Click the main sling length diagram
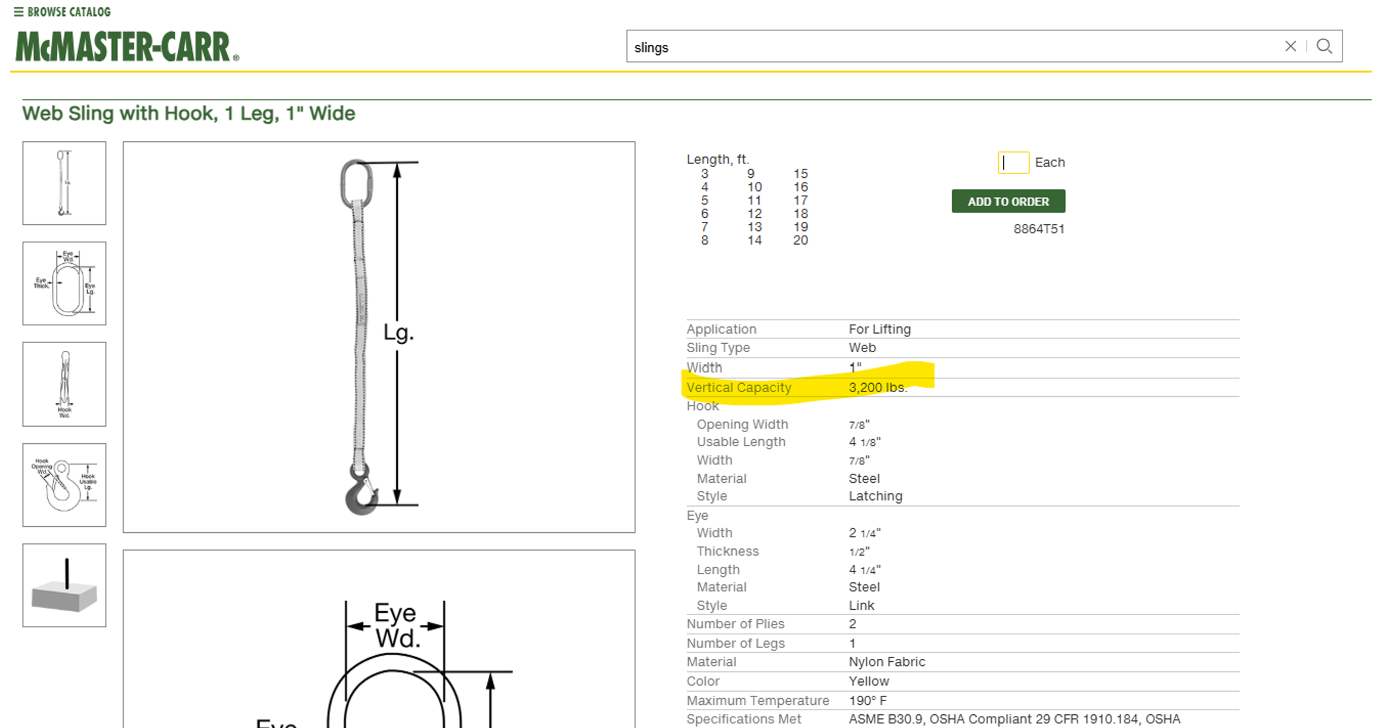Image resolution: width=1377 pixels, height=728 pixels. point(379,337)
